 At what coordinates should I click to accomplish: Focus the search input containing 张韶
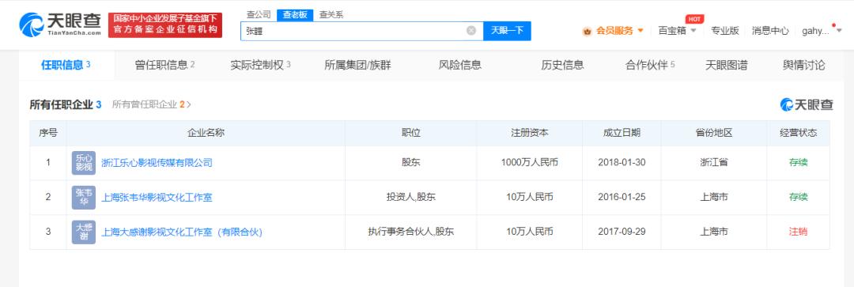tap(354, 31)
